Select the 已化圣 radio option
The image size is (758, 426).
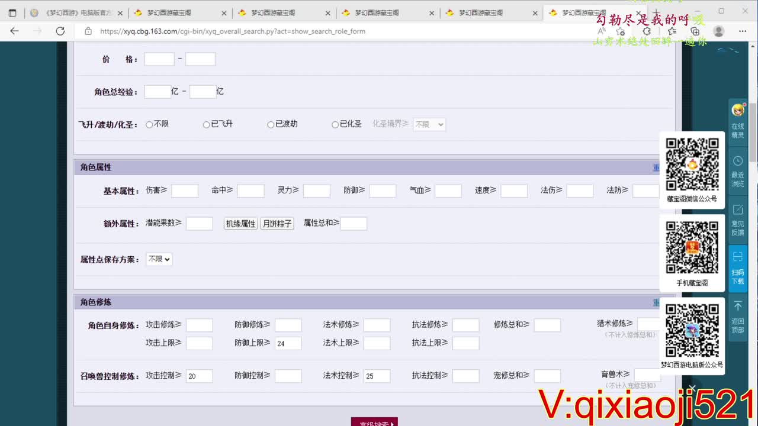(335, 124)
